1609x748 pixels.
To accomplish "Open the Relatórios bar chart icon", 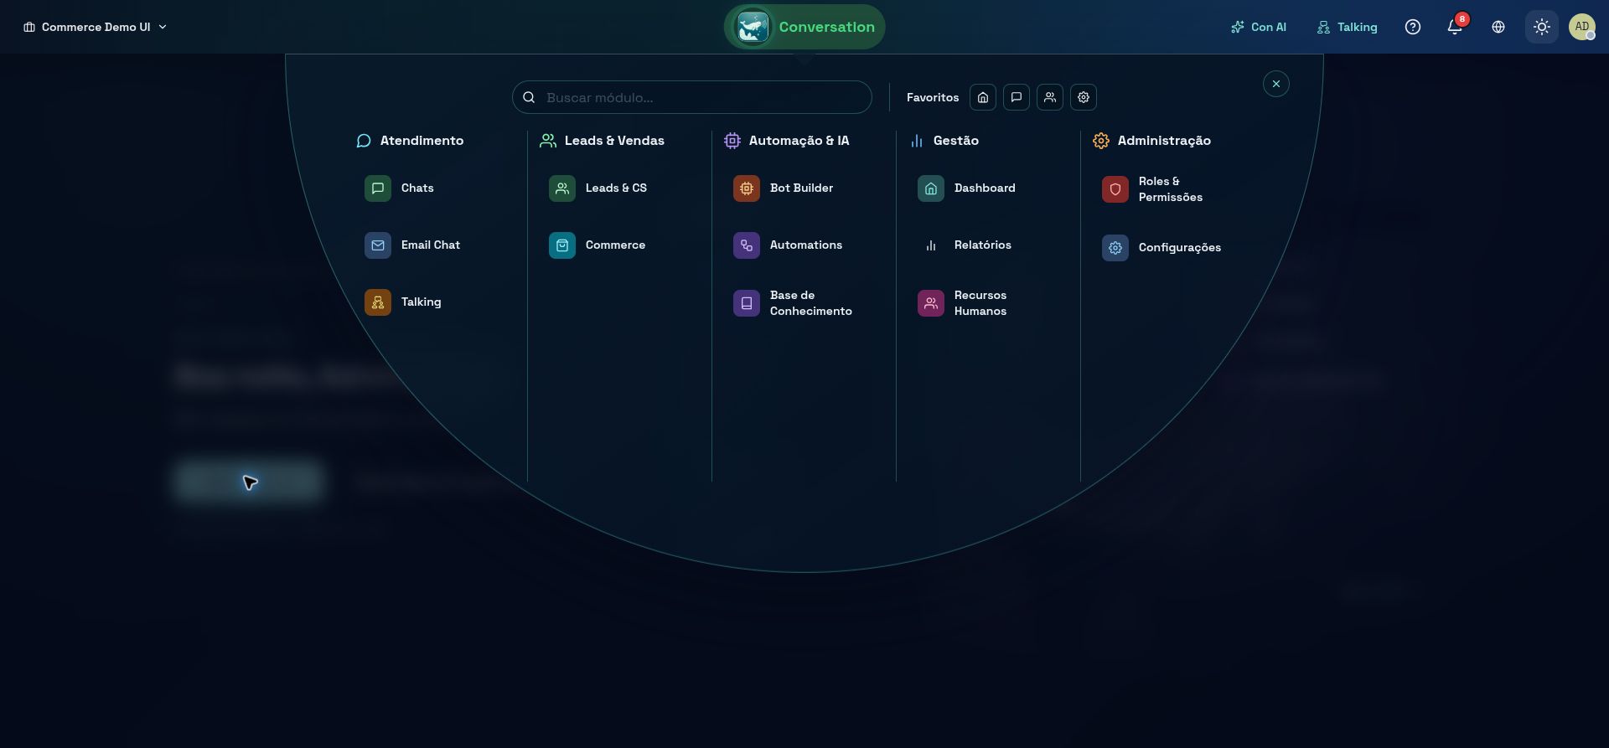I will pyautogui.click(x=931, y=245).
